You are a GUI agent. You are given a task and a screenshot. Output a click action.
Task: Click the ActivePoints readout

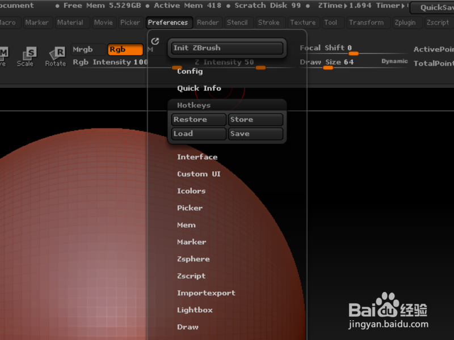pos(434,49)
